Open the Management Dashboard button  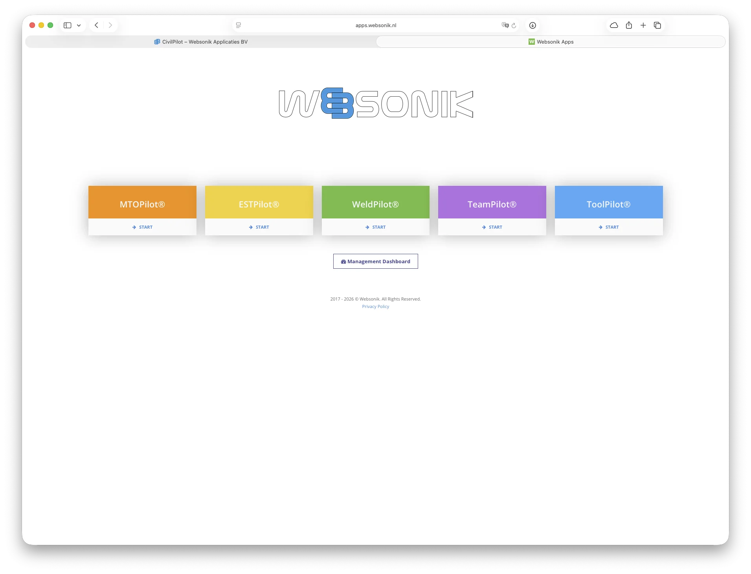[375, 261]
